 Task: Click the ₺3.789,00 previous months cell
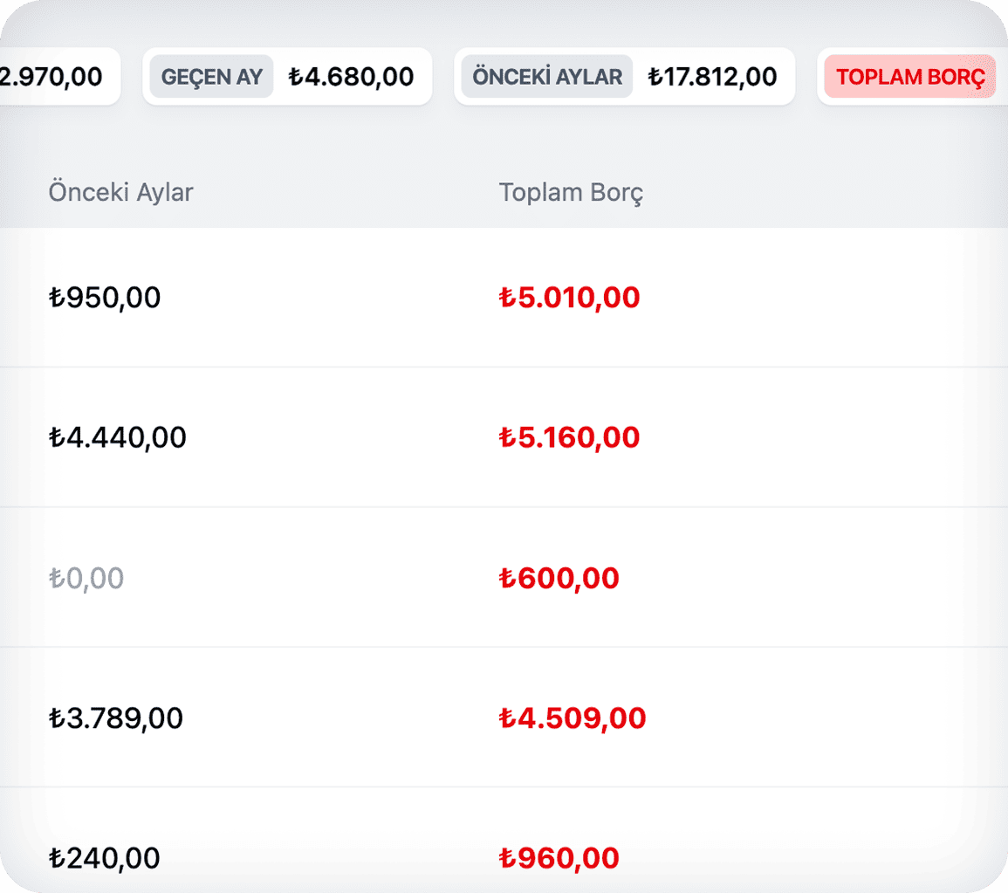coord(116,718)
